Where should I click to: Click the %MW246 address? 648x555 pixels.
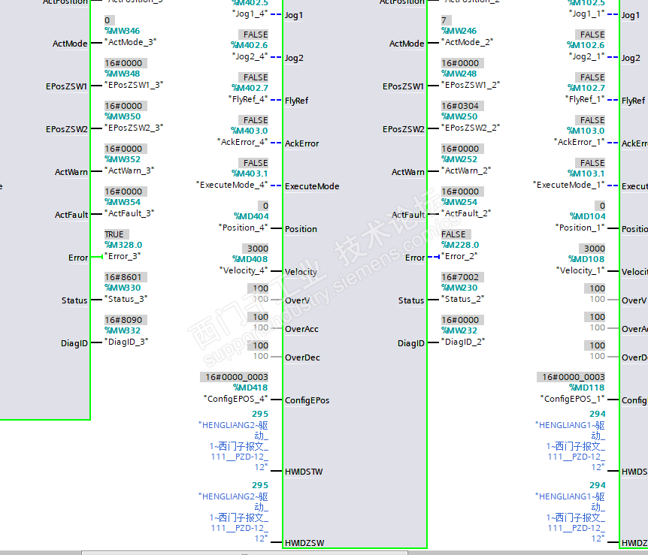(459, 31)
